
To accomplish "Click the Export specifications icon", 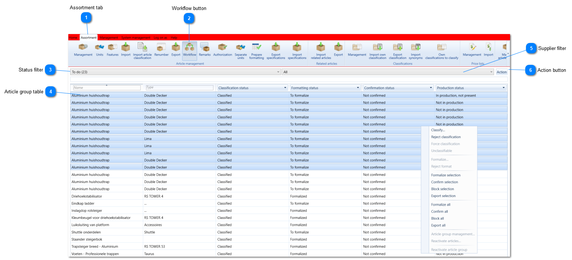I will [276, 51].
